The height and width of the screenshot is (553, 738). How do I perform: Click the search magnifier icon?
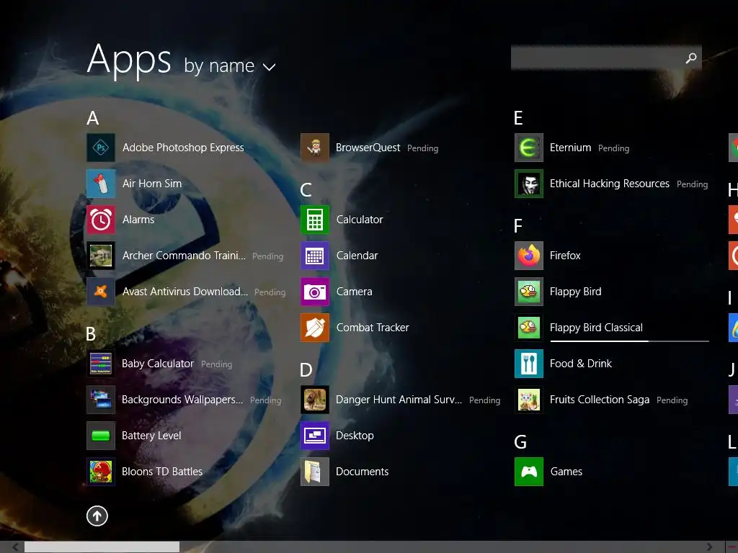pos(691,58)
